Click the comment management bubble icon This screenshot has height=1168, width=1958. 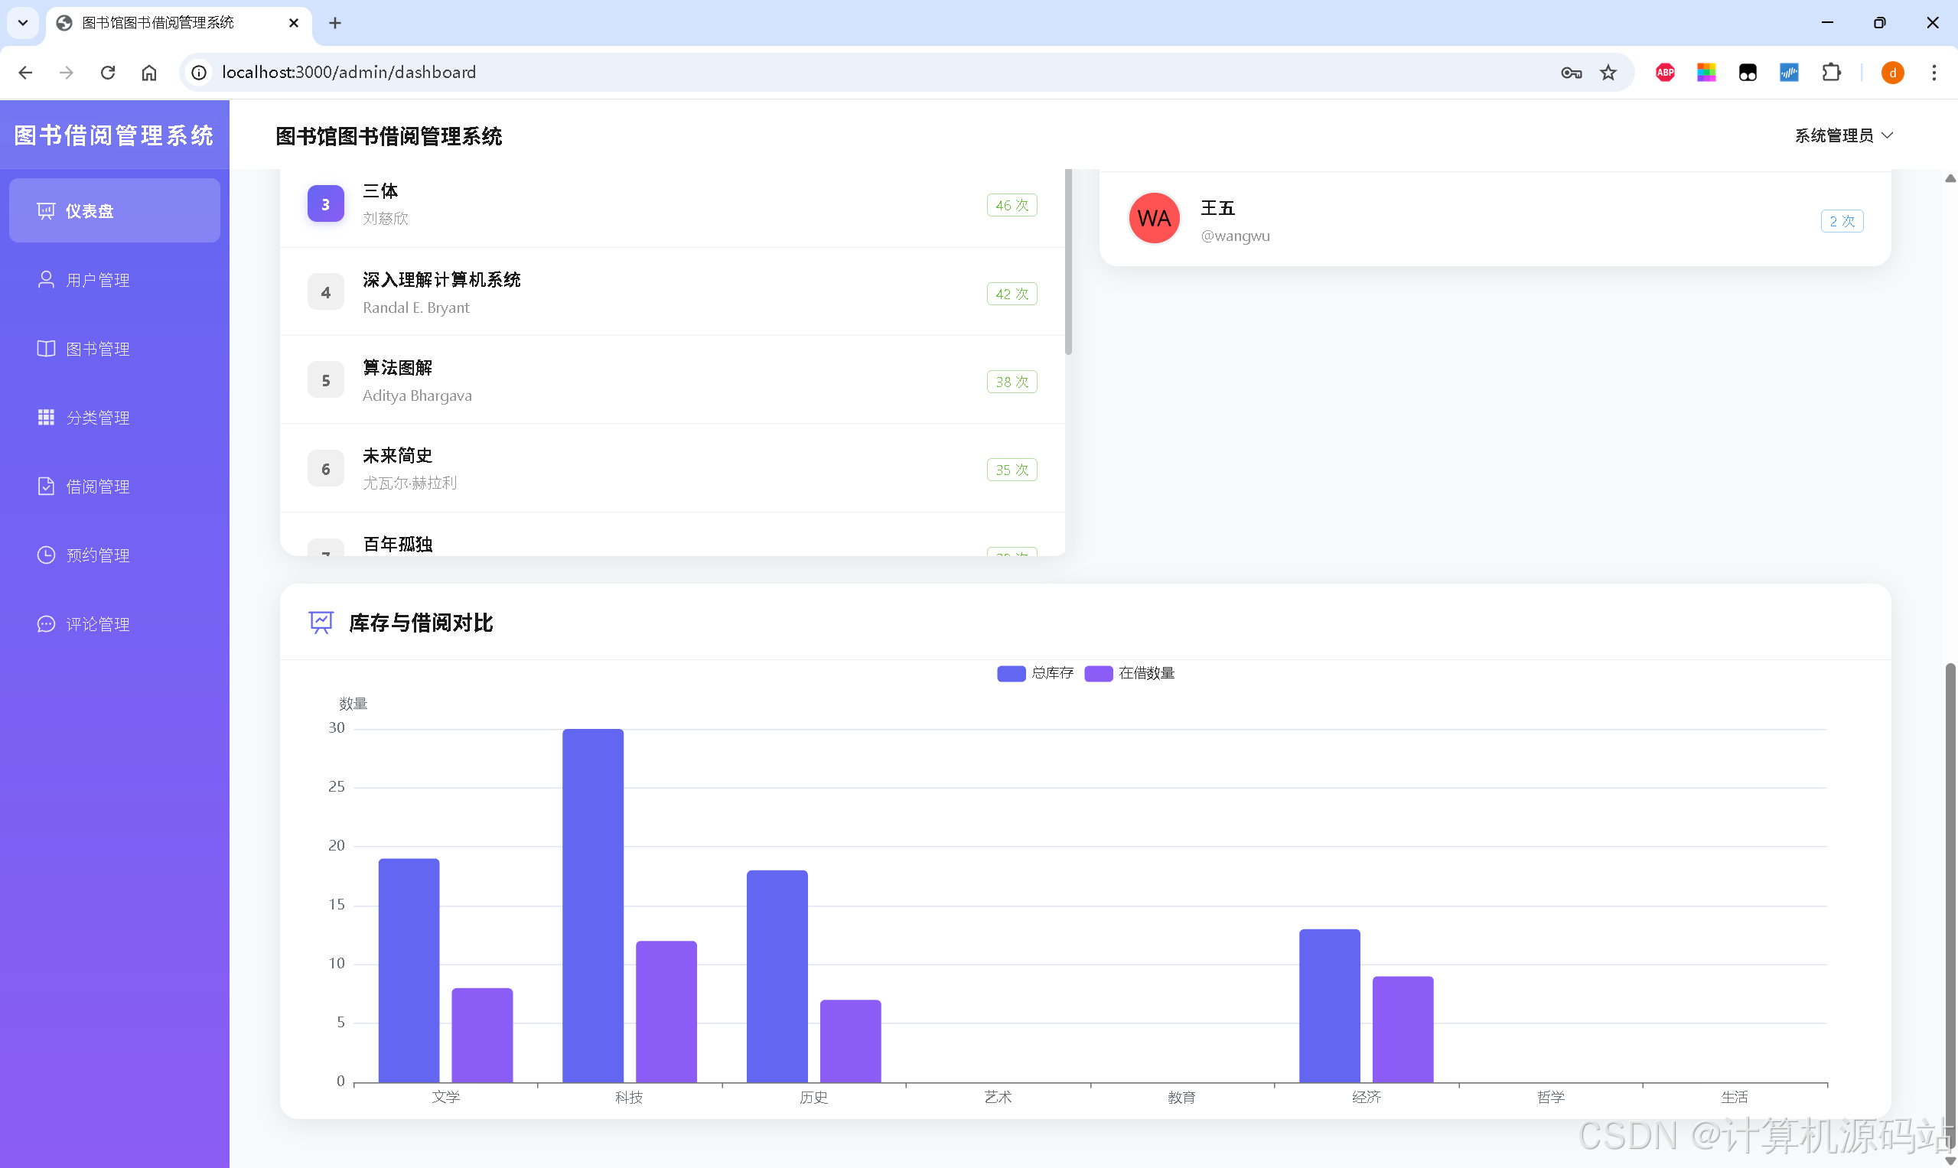click(x=46, y=624)
